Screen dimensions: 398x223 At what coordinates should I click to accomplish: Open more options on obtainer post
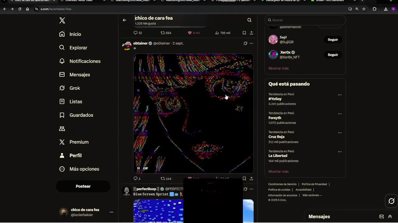pos(251,43)
